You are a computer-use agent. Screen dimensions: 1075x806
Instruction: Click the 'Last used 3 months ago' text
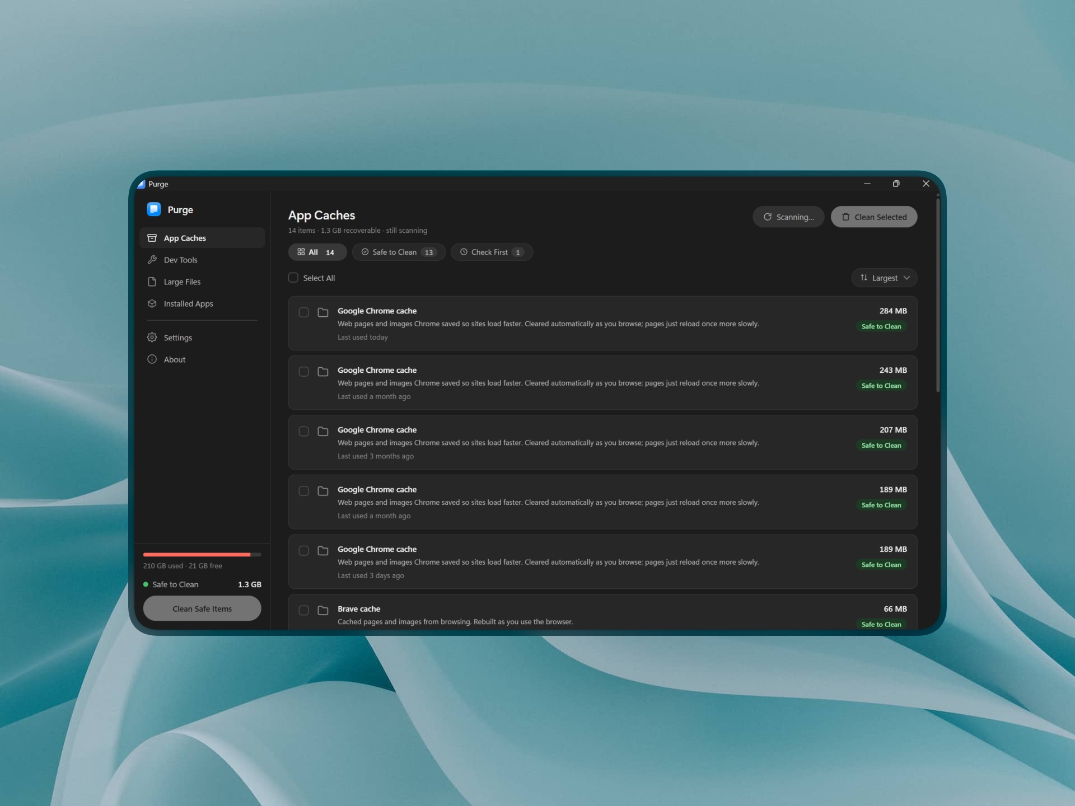point(376,456)
